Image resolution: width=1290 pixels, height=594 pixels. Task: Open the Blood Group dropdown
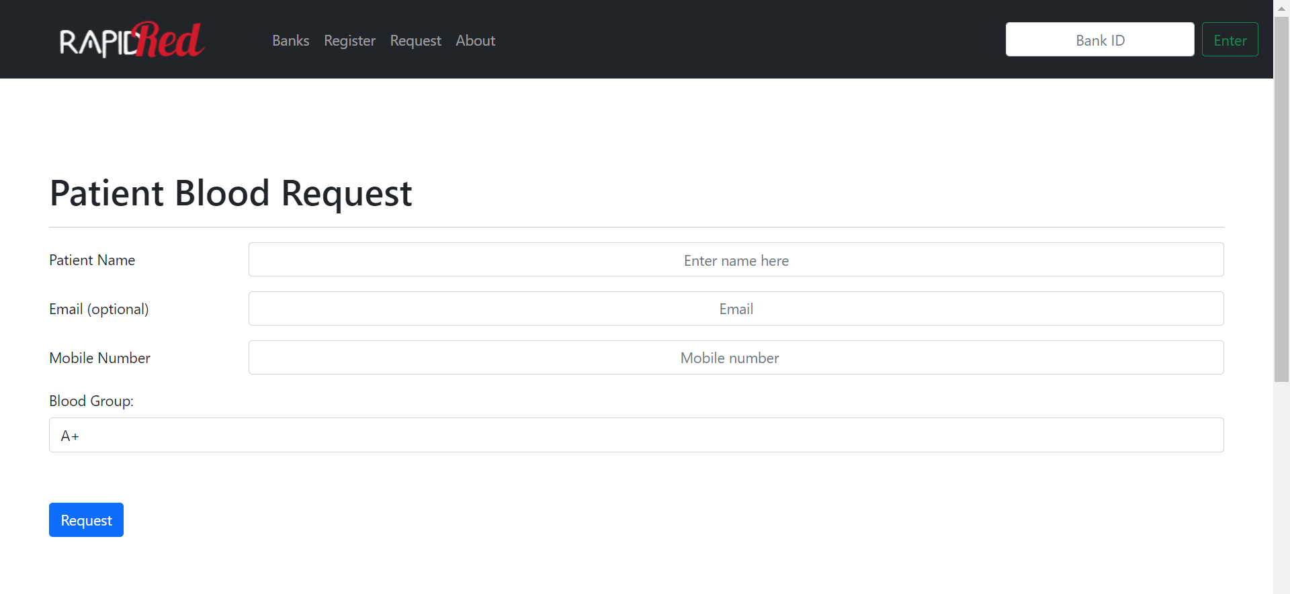pos(636,435)
